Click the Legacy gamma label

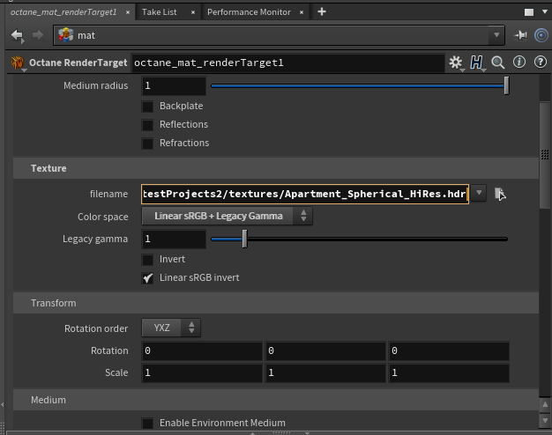[x=95, y=240]
